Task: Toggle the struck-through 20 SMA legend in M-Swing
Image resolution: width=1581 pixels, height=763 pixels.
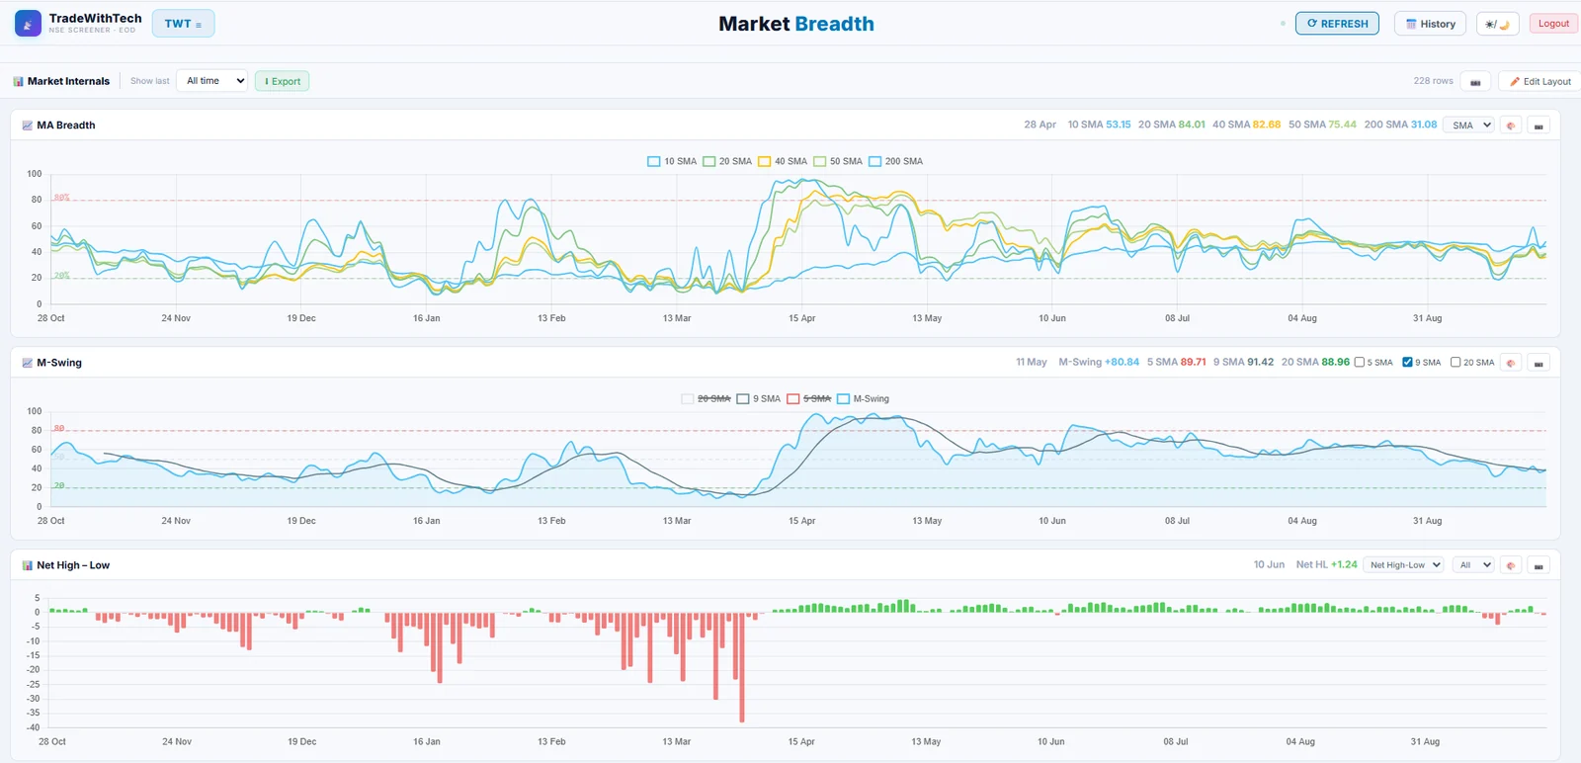Action: point(707,398)
